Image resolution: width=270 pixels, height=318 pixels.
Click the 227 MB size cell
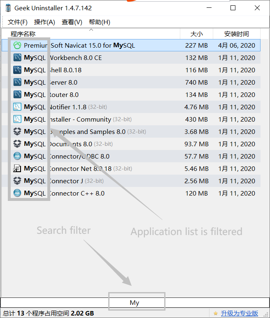point(196,46)
